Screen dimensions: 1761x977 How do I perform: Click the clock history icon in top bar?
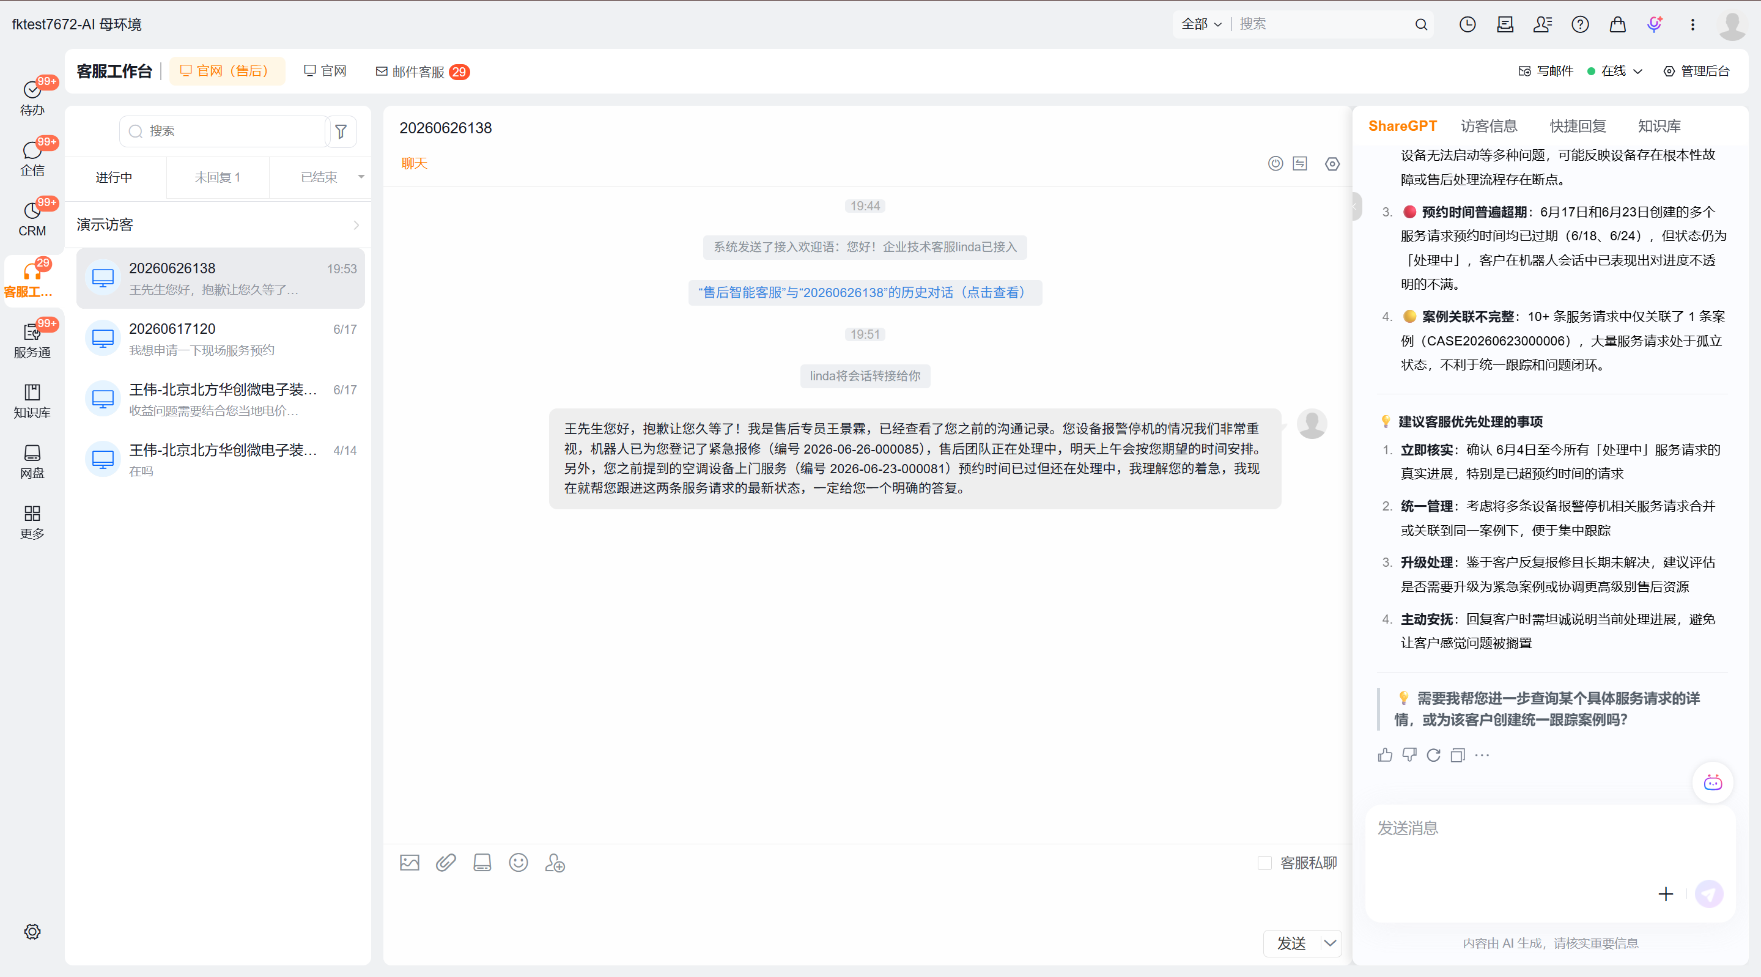(x=1467, y=24)
